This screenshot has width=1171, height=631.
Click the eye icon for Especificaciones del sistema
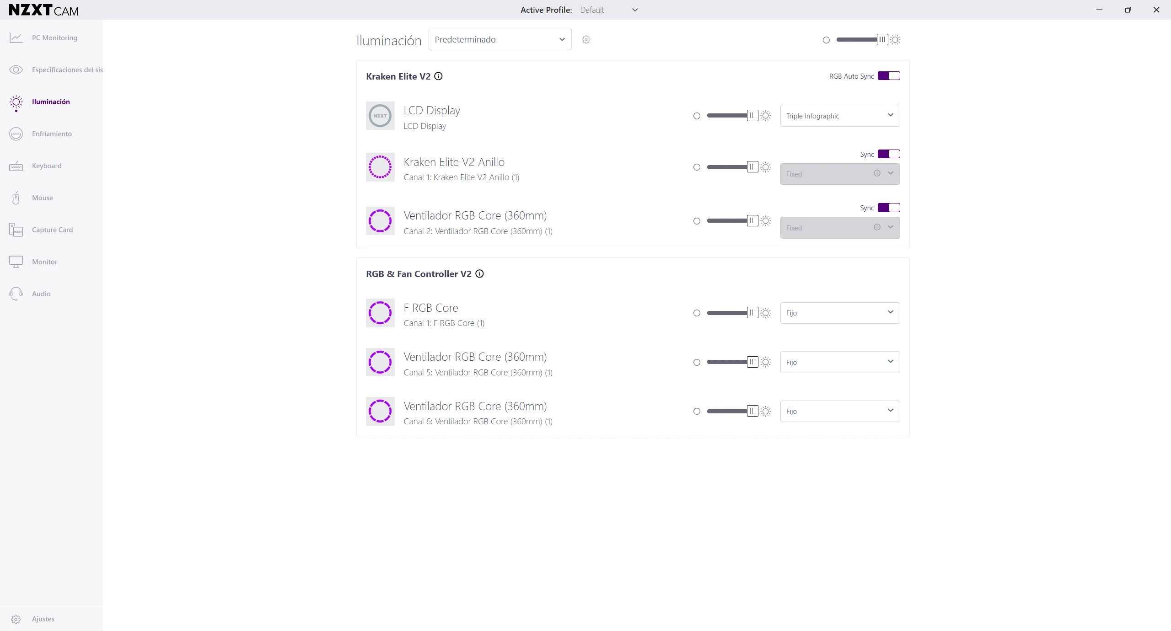tap(16, 70)
